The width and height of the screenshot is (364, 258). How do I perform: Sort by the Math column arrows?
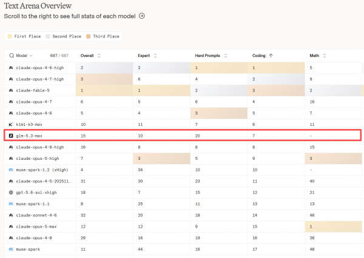325,56
